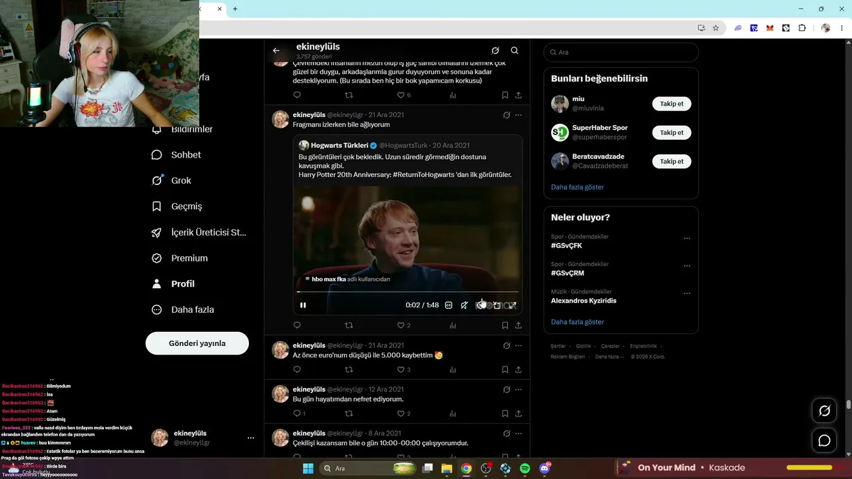Image resolution: width=852 pixels, height=479 pixels.
Task: Follow SuperHaber Spor with Takip et
Action: (672, 132)
